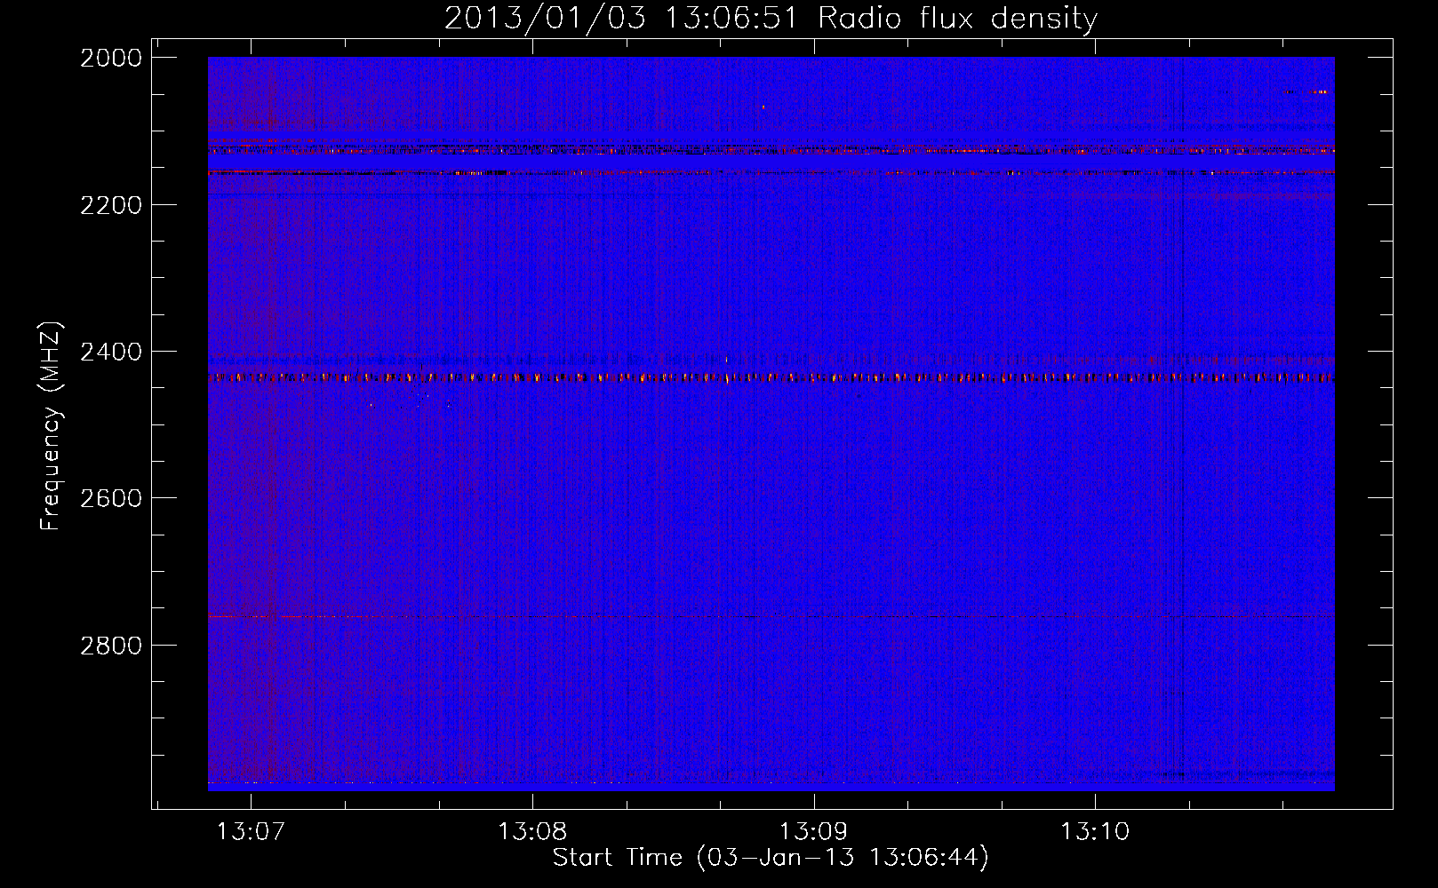Click the 2800 frequency axis label
Viewport: 1438px width, 888px height.
pos(111,645)
